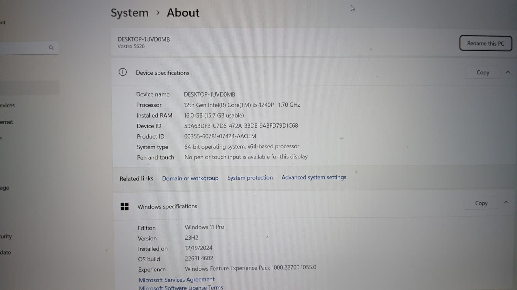Viewport: 517px width, 290px height.
Task: Open System protection link
Action: tap(250, 178)
